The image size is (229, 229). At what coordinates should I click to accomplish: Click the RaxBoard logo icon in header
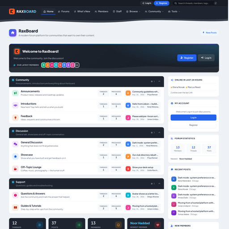(x=12, y=12)
